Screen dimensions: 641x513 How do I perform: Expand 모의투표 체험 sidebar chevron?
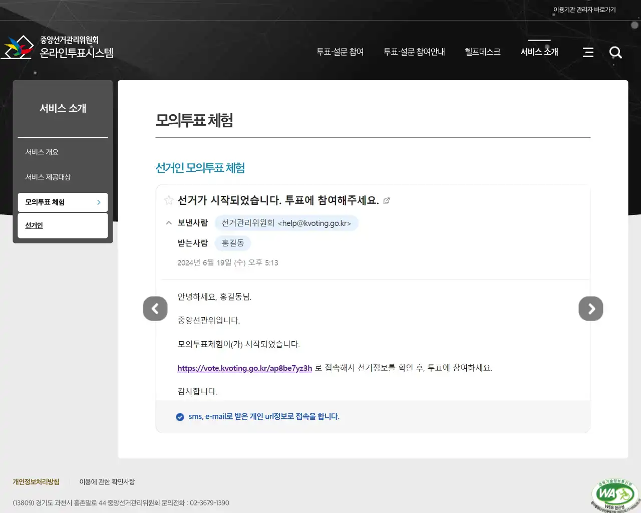click(99, 202)
